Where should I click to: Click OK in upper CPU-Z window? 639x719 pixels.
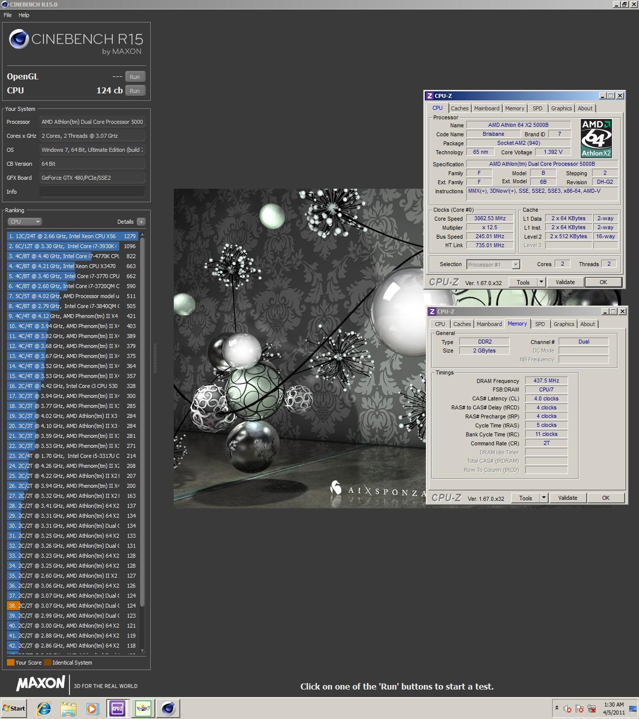[x=603, y=282]
